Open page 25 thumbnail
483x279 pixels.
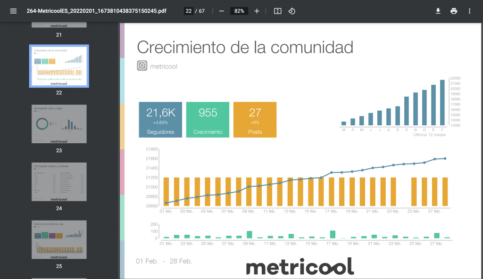click(x=59, y=239)
